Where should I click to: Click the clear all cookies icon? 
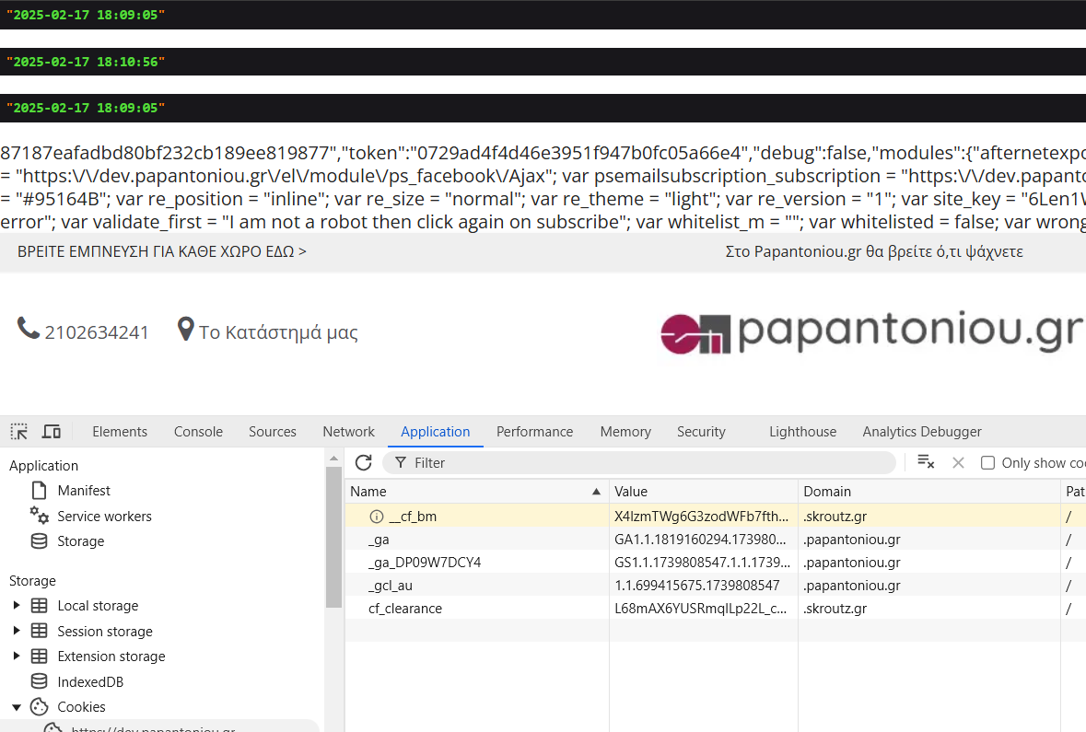coord(926,462)
